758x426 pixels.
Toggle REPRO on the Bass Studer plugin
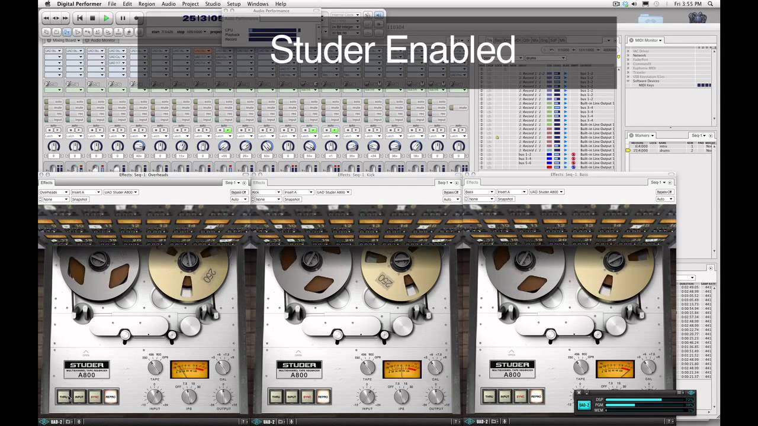pyautogui.click(x=536, y=397)
